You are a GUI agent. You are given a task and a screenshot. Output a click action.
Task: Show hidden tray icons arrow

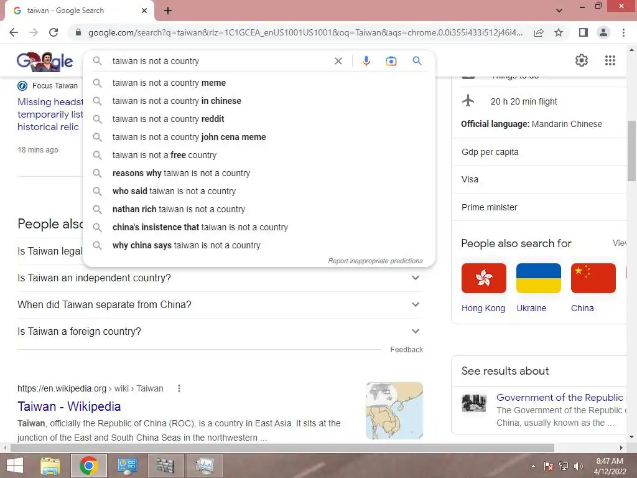(533, 466)
